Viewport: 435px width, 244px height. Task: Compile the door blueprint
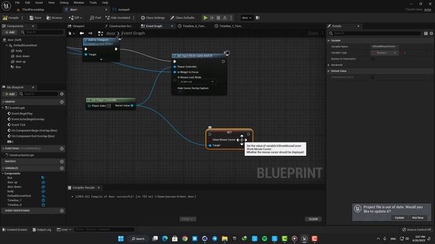[11, 18]
